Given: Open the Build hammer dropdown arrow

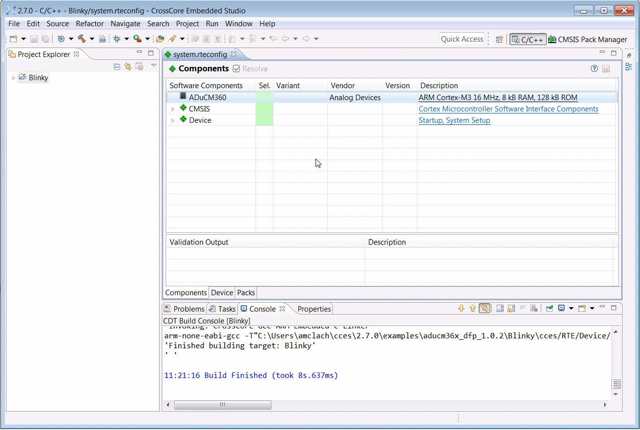Looking at the screenshot, I should (92, 39).
